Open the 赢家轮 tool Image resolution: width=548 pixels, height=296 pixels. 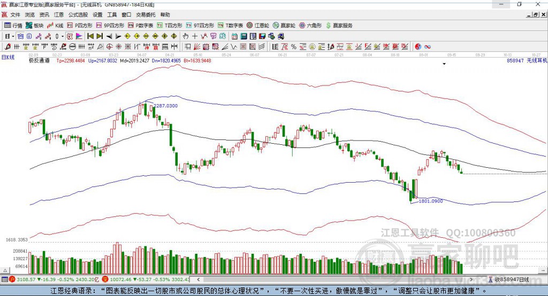[x=284, y=26]
